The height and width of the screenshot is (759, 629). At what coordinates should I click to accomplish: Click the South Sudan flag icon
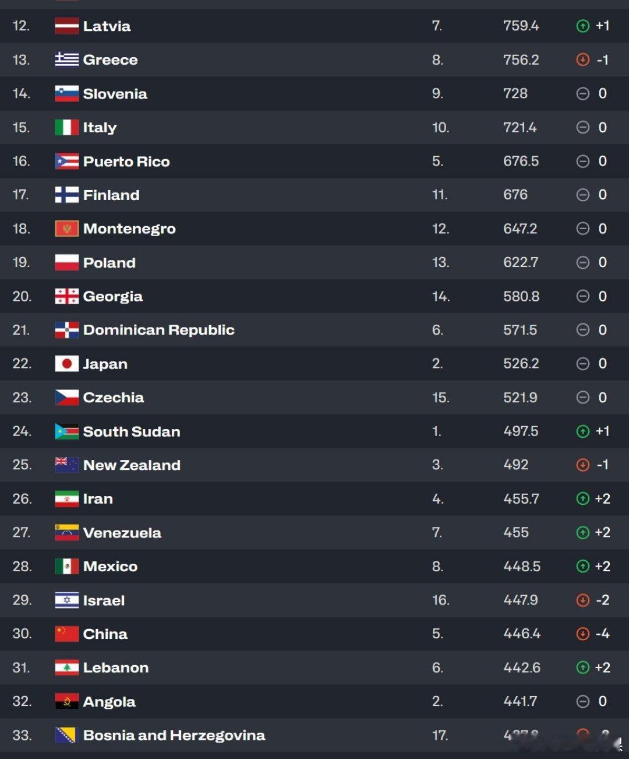pyautogui.click(x=66, y=431)
